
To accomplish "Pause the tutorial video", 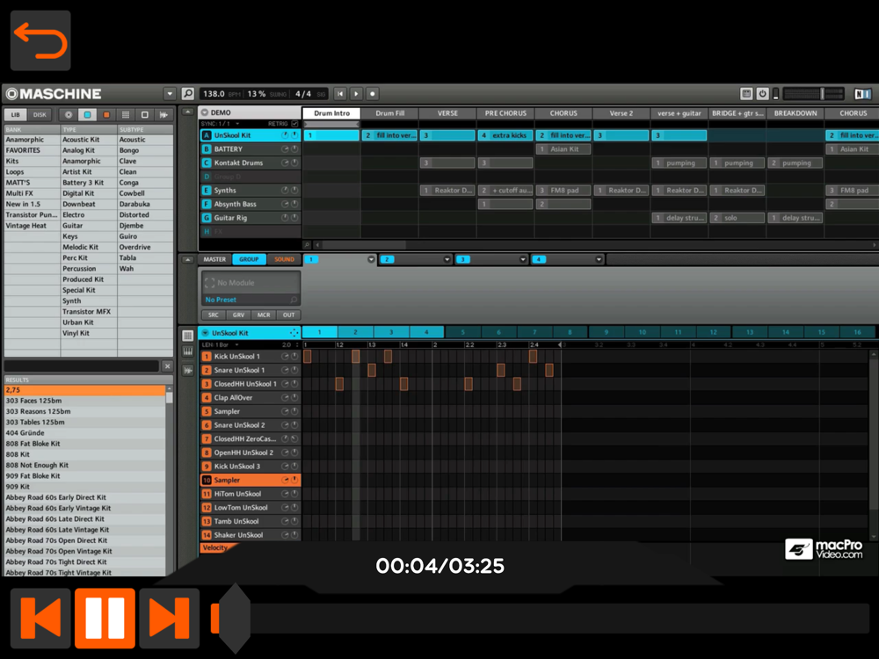I will (x=105, y=618).
